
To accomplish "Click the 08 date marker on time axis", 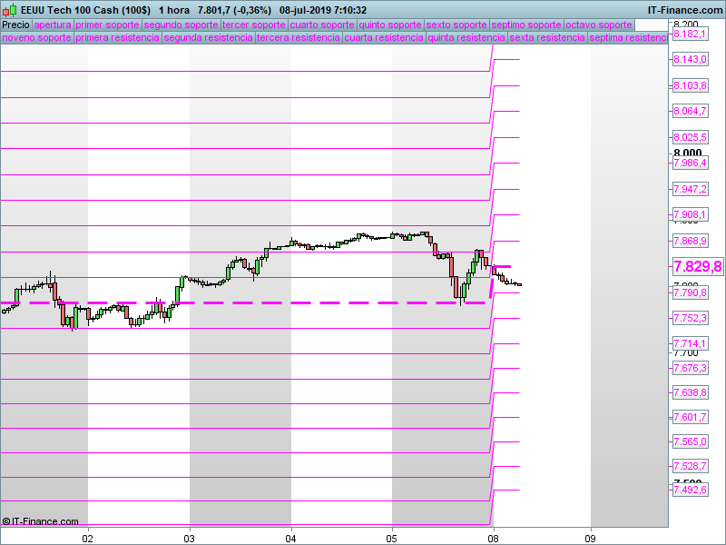I will [x=494, y=539].
